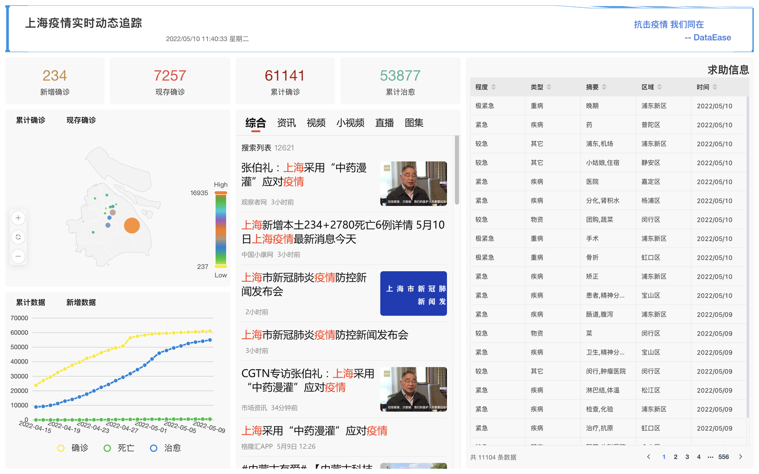
Task: Sort table by 摘要 column arrows
Action: coord(604,87)
